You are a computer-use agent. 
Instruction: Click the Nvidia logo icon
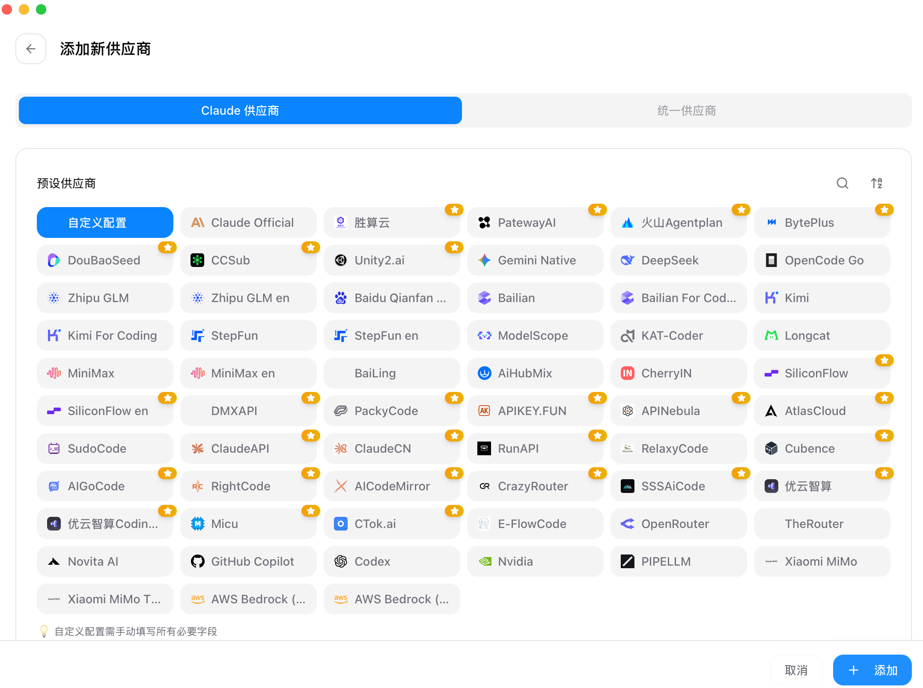click(484, 561)
